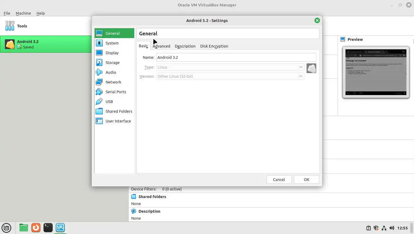Image resolution: width=414 pixels, height=234 pixels.
Task: Click the Name input field
Action: 236,57
